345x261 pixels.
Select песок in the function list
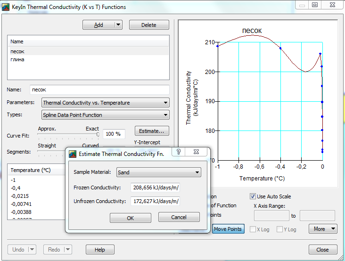point(88,51)
